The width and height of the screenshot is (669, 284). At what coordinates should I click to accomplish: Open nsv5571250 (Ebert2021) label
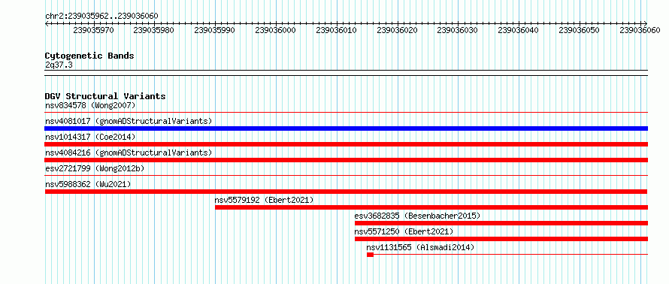tap(404, 231)
